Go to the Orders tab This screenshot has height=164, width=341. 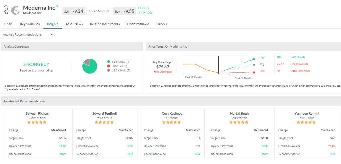(x=162, y=24)
